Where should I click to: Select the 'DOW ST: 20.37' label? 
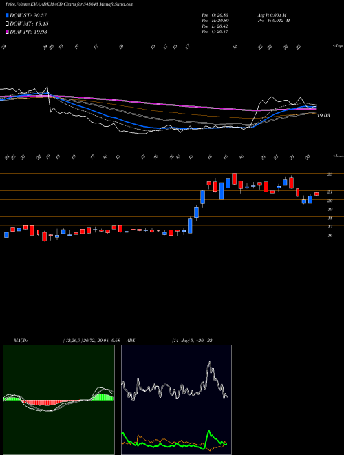(x=28, y=15)
